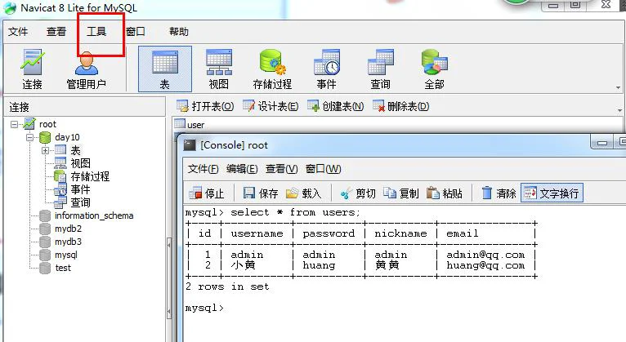Switch to 视图 (View) objects
The image size is (626, 342).
click(219, 69)
